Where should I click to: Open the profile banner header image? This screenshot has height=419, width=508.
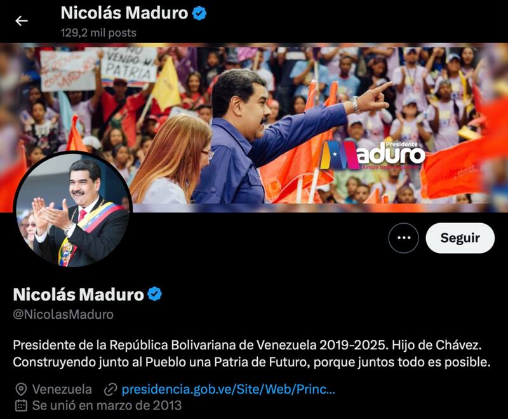click(x=254, y=127)
